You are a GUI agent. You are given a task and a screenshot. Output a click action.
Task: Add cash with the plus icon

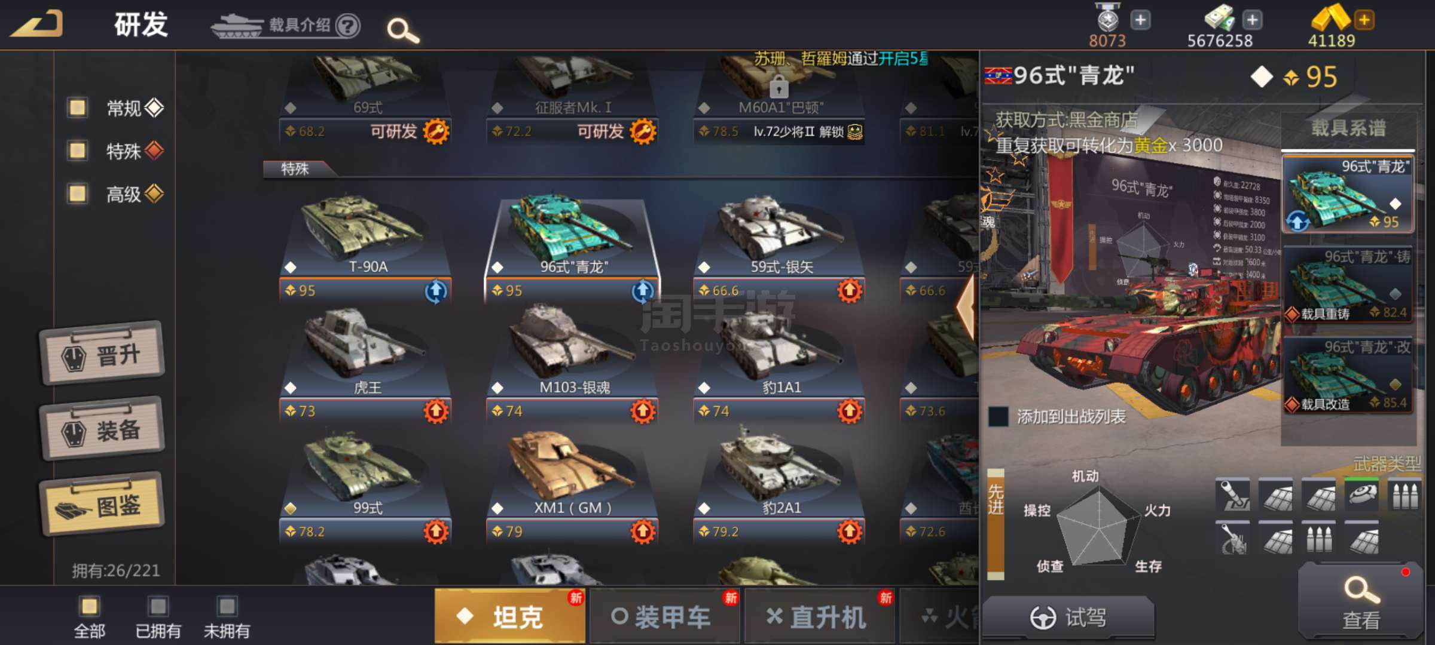click(1251, 20)
